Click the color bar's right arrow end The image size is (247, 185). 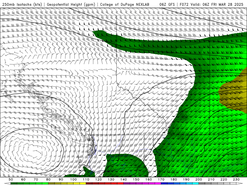240,183
